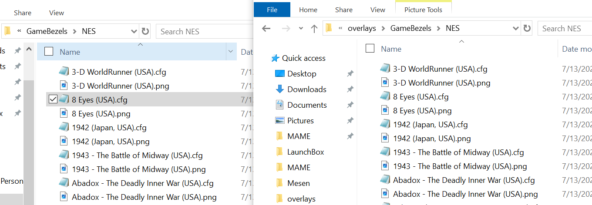This screenshot has height=205, width=592.
Task: Expand path chevron after GameBezels in left window
Action: pyautogui.click(x=74, y=31)
